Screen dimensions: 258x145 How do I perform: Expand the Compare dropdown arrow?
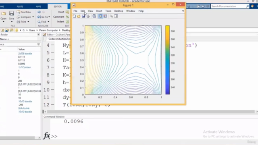[x=33, y=17]
